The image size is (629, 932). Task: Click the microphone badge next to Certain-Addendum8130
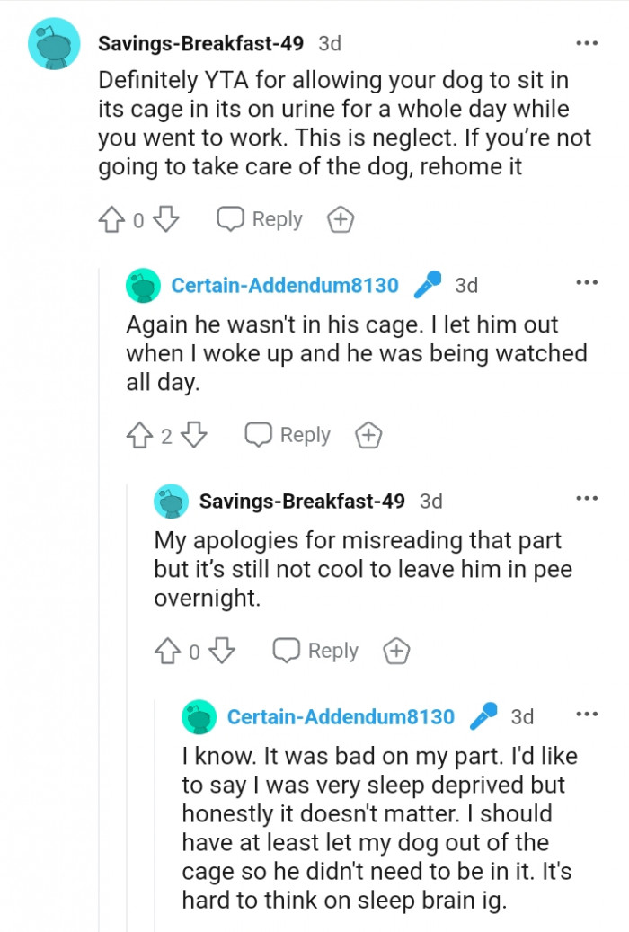point(427,284)
